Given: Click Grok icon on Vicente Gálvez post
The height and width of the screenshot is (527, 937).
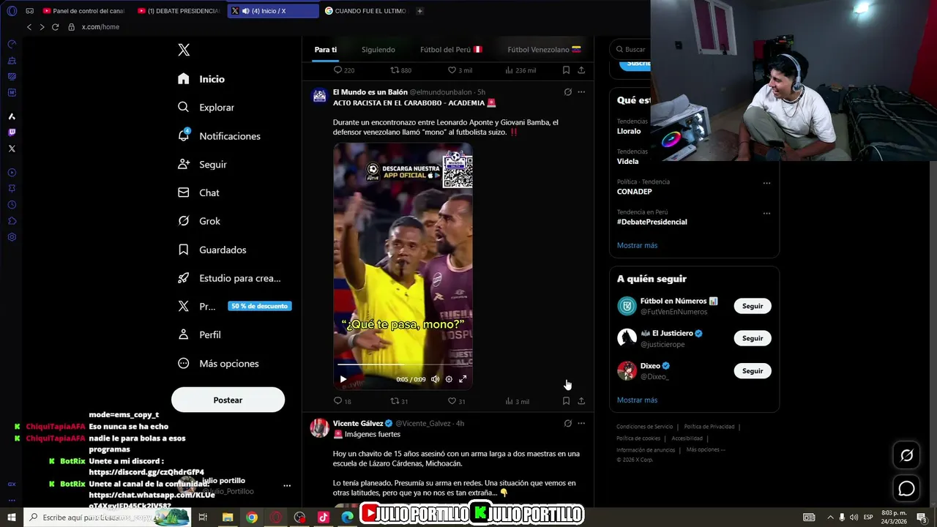Looking at the screenshot, I should (567, 423).
